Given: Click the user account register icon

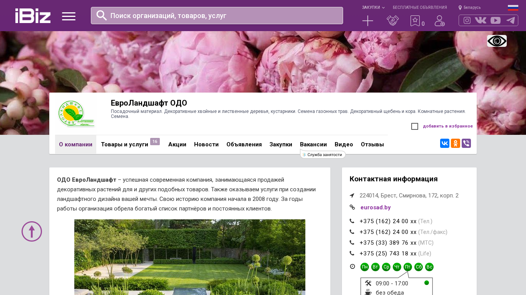Looking at the screenshot, I should [439, 21].
